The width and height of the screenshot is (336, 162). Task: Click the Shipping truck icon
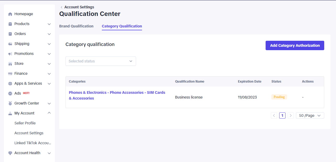pos(10,44)
